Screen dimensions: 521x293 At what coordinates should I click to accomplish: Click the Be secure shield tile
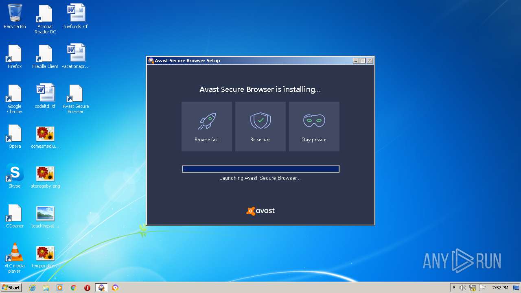260,127
